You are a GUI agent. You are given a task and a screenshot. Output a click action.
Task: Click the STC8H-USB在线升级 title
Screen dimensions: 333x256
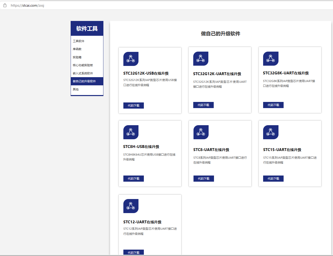[141, 147]
